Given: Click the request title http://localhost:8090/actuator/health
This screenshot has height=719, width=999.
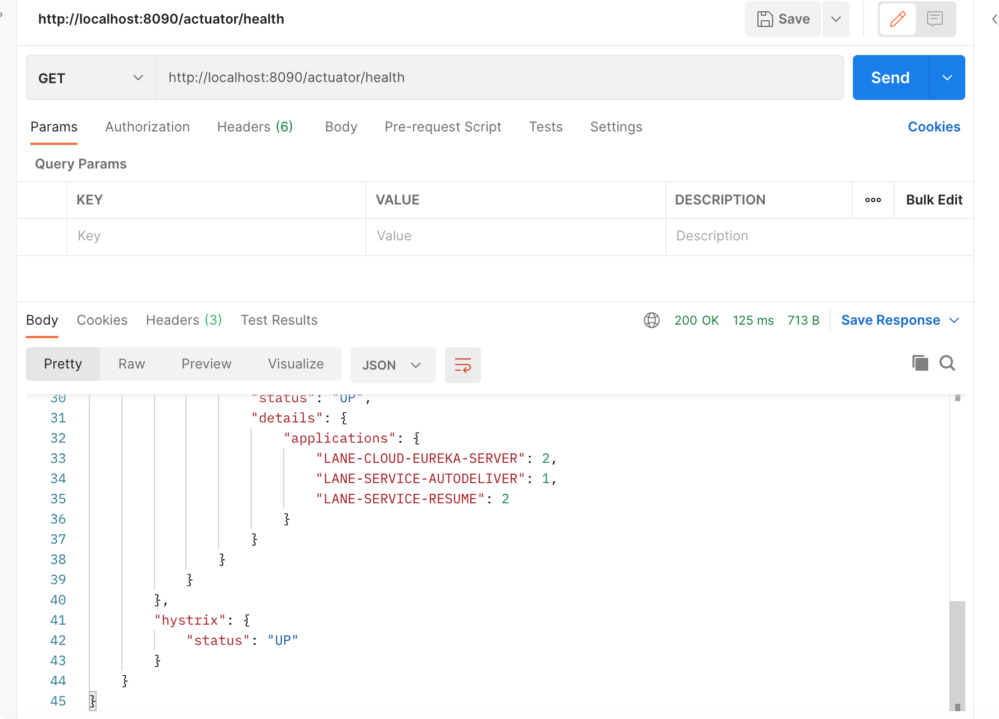Looking at the screenshot, I should point(161,19).
